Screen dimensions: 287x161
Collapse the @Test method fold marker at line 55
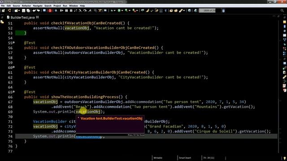click(14, 42)
